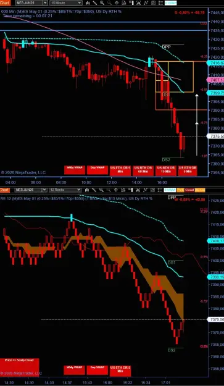Toggle Wkly VWAP button in top chart

pos(75,170)
